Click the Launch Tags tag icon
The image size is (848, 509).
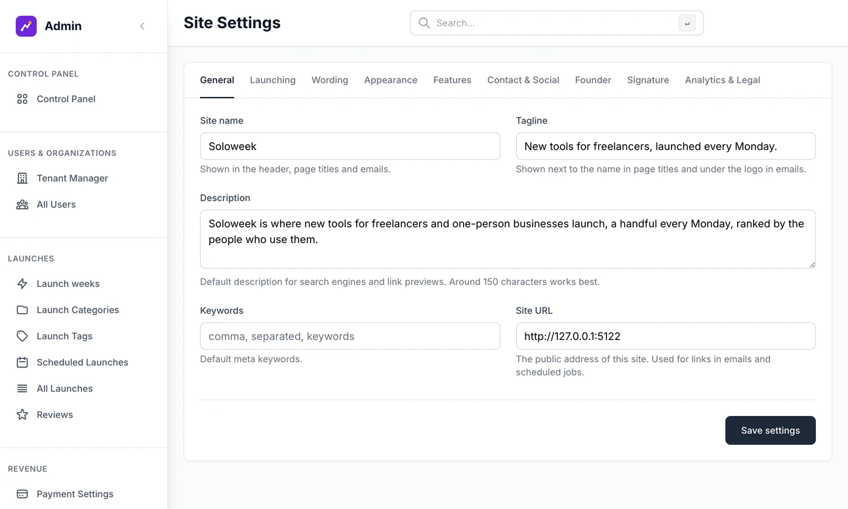[x=22, y=336]
